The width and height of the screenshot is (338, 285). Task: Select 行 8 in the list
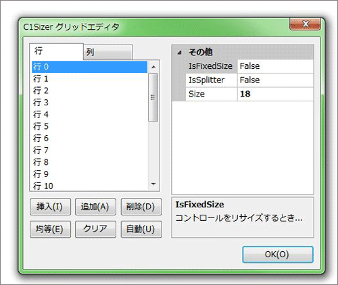pos(89,162)
